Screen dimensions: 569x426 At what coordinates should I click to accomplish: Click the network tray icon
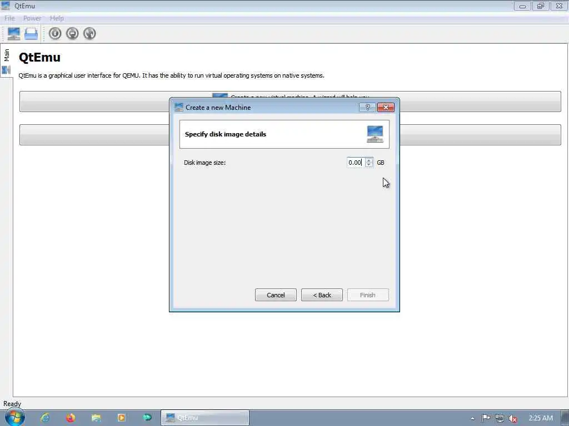pyautogui.click(x=500, y=418)
